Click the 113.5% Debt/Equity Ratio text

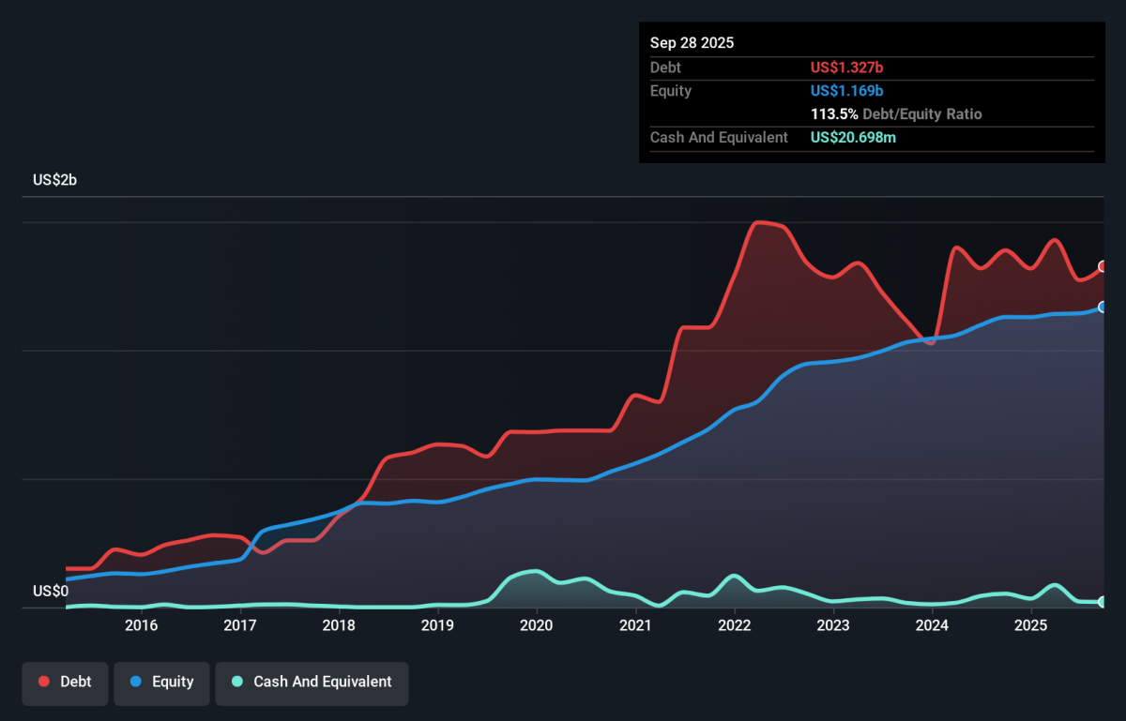pos(896,114)
